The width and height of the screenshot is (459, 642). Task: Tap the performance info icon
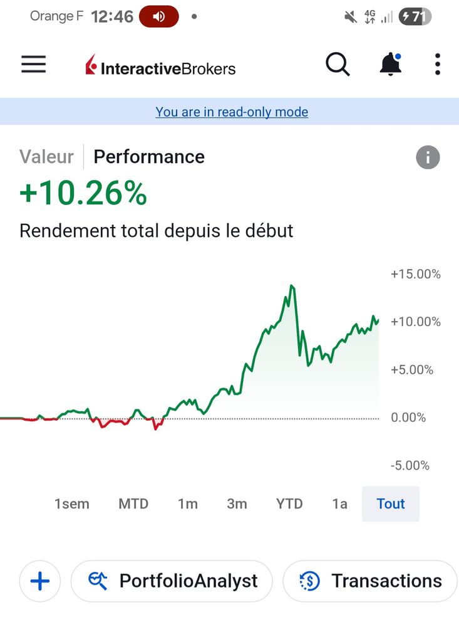(428, 157)
